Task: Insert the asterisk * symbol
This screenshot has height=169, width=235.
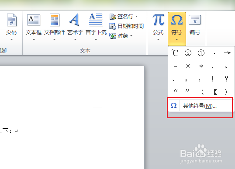Action: (x=201, y=66)
